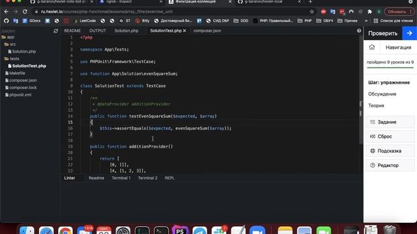
Task: Switch to the OUTPUT editor tab
Action: [98, 31]
